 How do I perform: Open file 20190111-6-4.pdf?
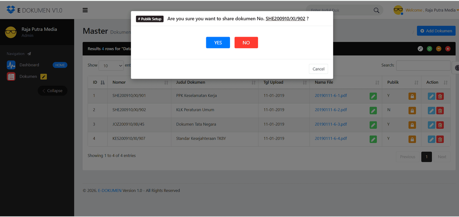pyautogui.click(x=331, y=138)
